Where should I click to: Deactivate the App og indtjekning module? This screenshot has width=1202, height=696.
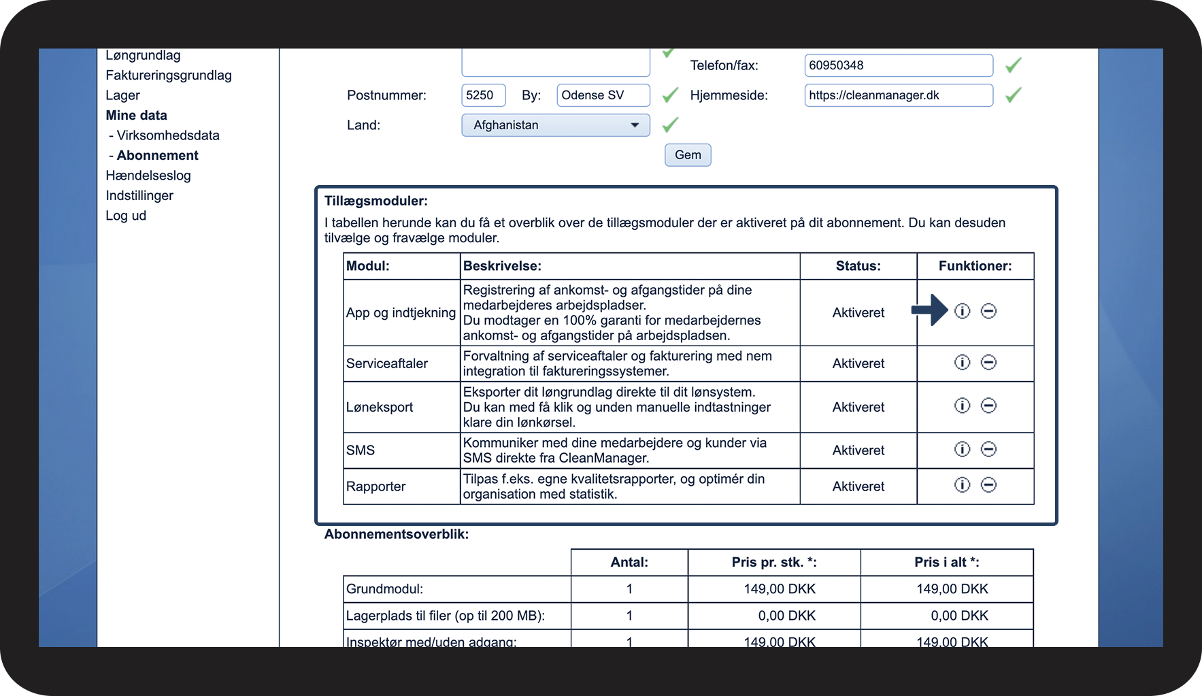(x=988, y=311)
